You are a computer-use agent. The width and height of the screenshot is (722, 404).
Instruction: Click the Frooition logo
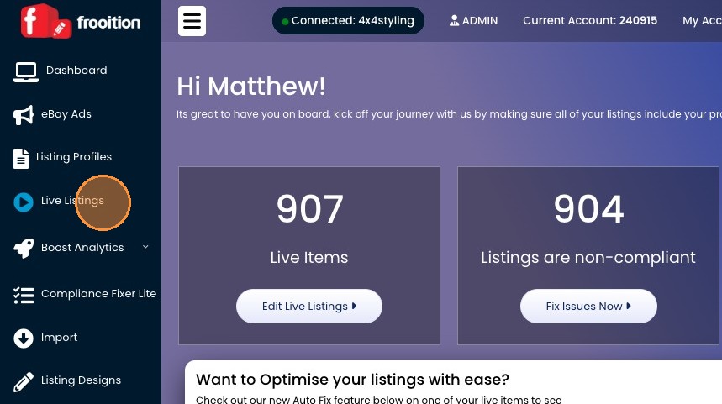pyautogui.click(x=80, y=21)
